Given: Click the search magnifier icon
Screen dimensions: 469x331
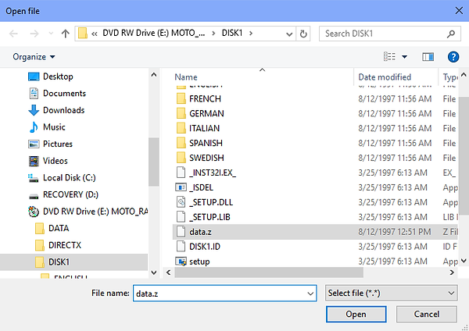Looking at the screenshot, I should 451,34.
